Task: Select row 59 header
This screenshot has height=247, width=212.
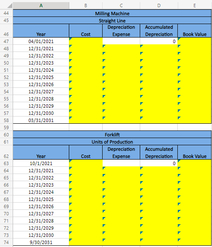Action: click(x=6, y=128)
